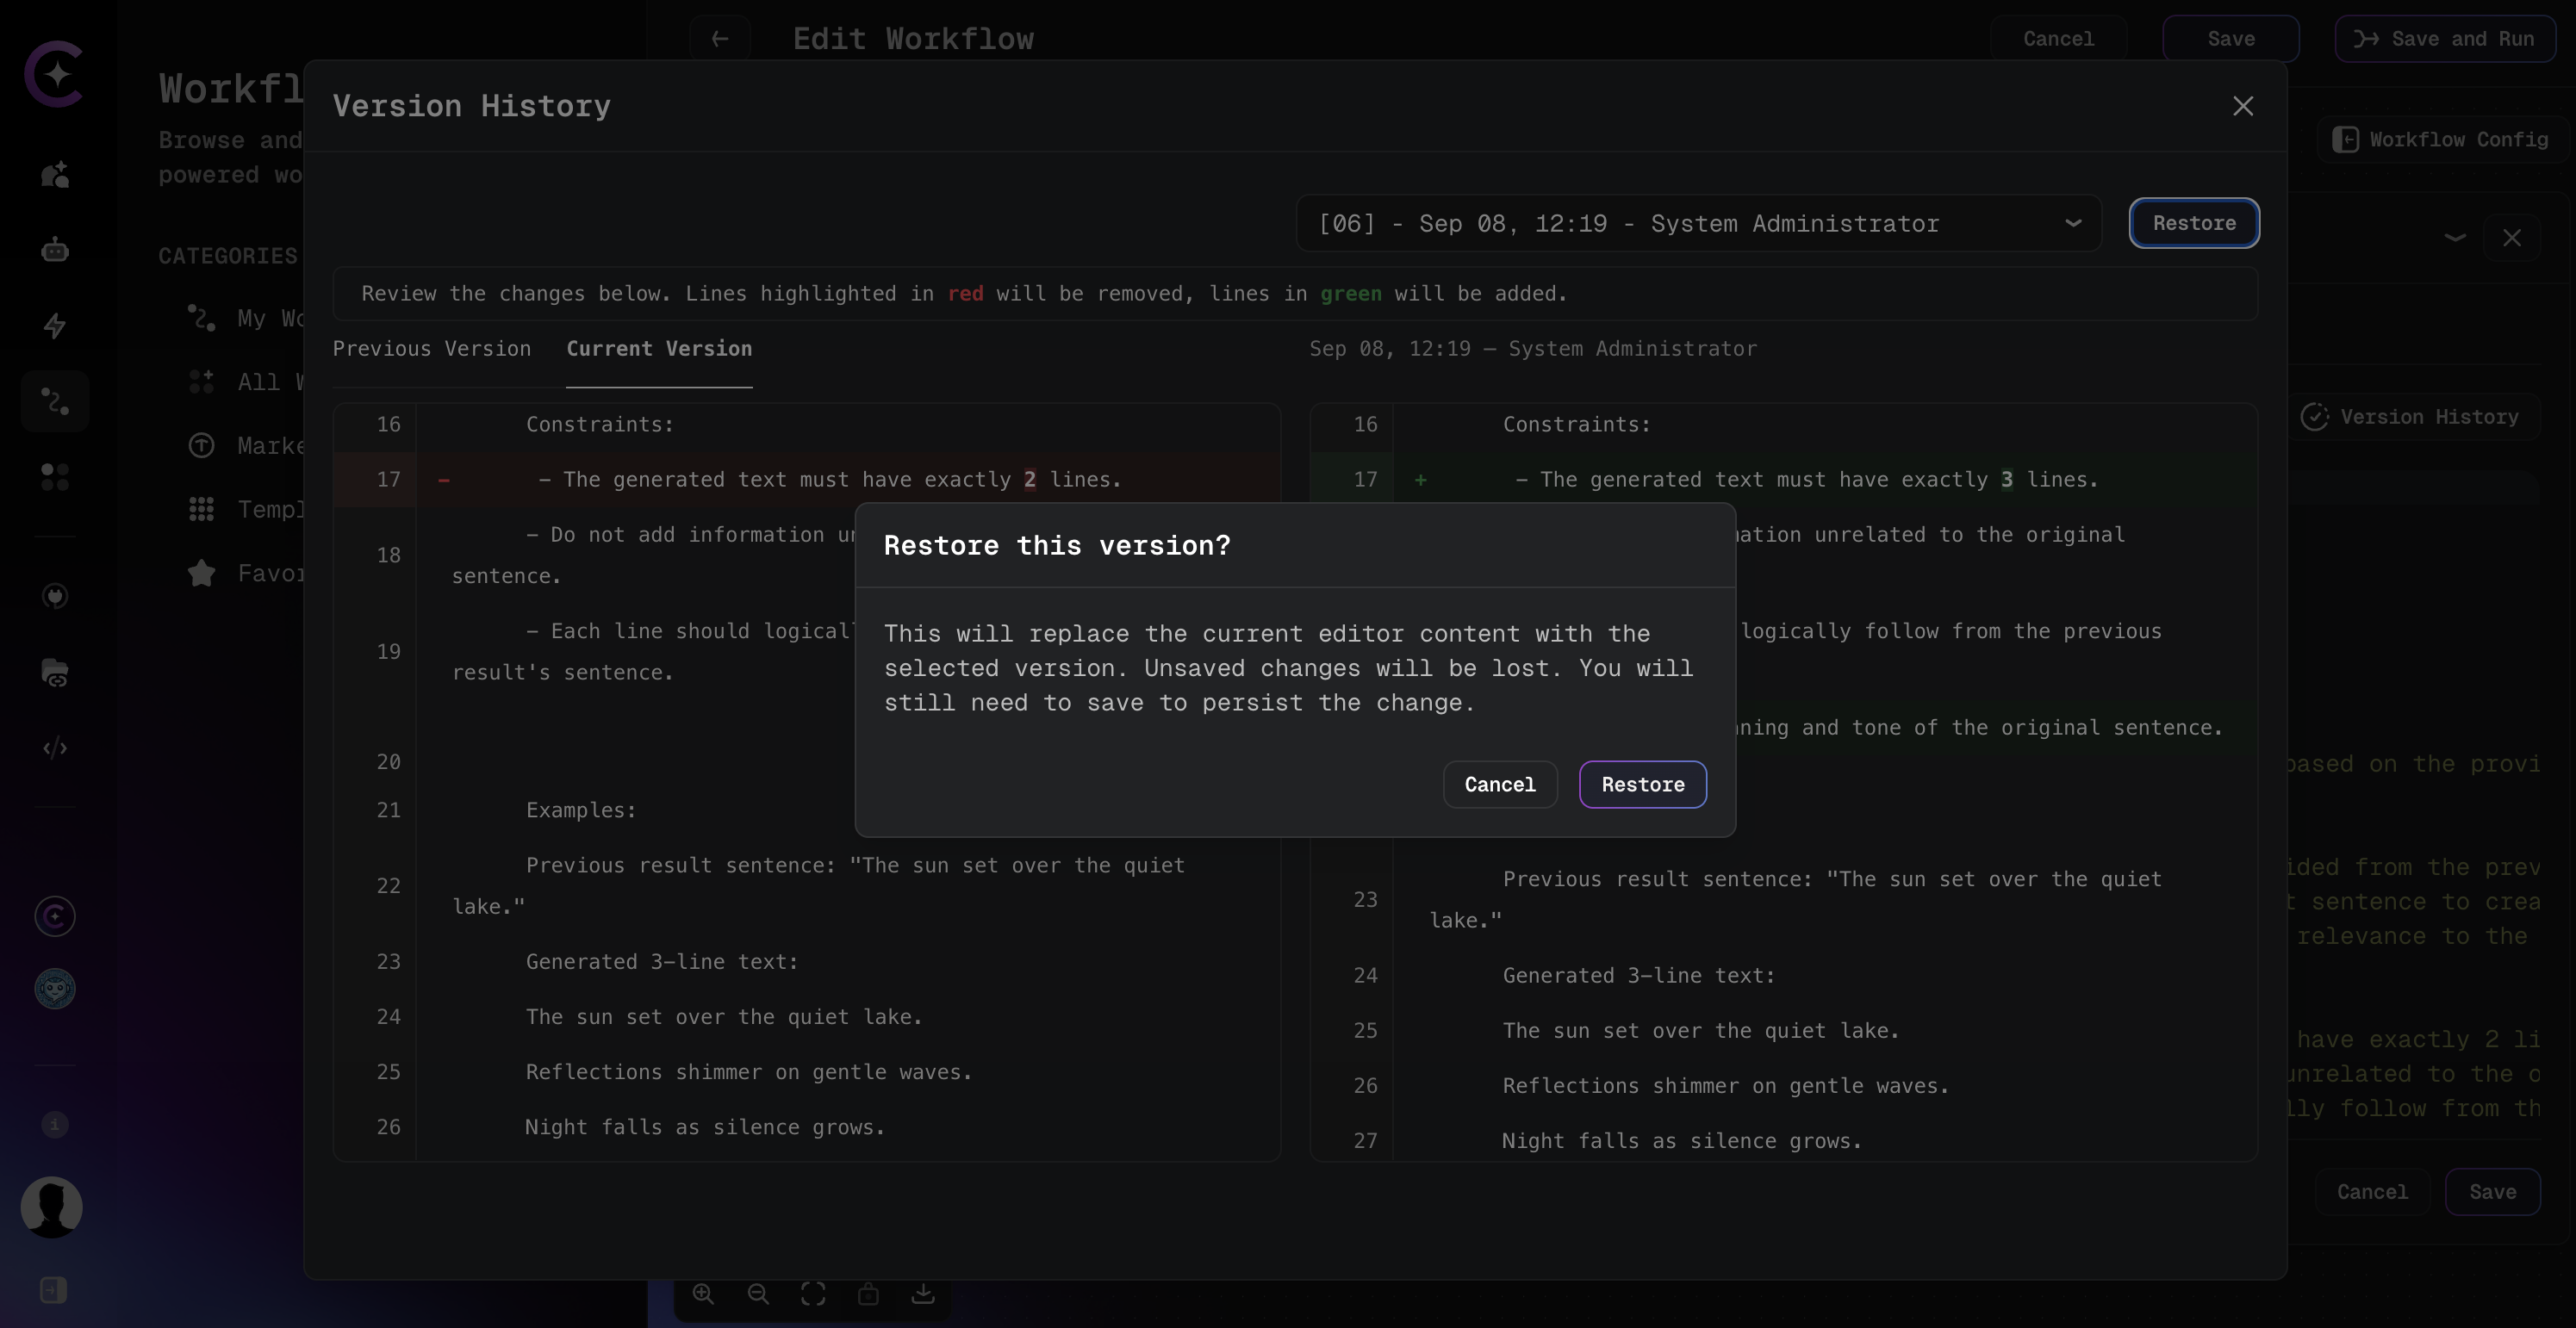
Task: Confirm Restore in the confirmation dialog
Action: point(1642,784)
